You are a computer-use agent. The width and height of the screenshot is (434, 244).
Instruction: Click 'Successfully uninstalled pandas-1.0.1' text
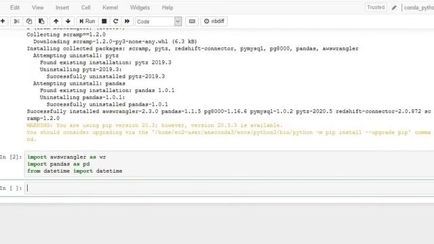click(x=107, y=104)
